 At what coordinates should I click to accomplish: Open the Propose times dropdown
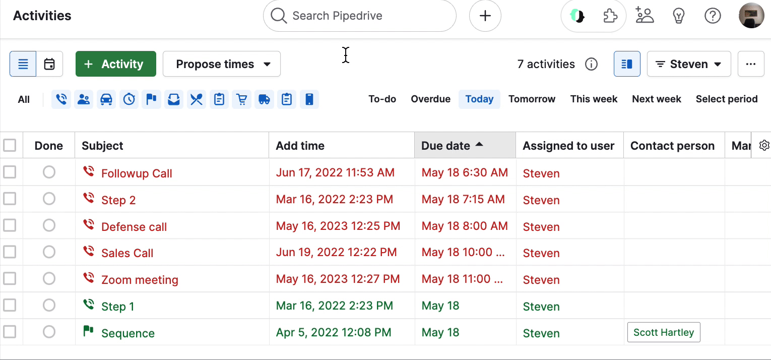coord(221,64)
